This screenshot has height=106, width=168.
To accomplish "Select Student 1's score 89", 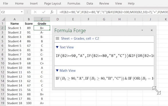I will coord(29,28).
